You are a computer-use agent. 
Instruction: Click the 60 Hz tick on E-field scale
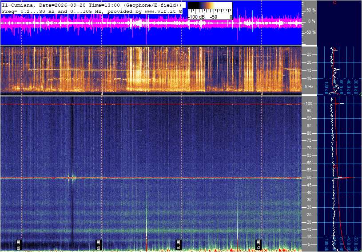tap(309, 163)
